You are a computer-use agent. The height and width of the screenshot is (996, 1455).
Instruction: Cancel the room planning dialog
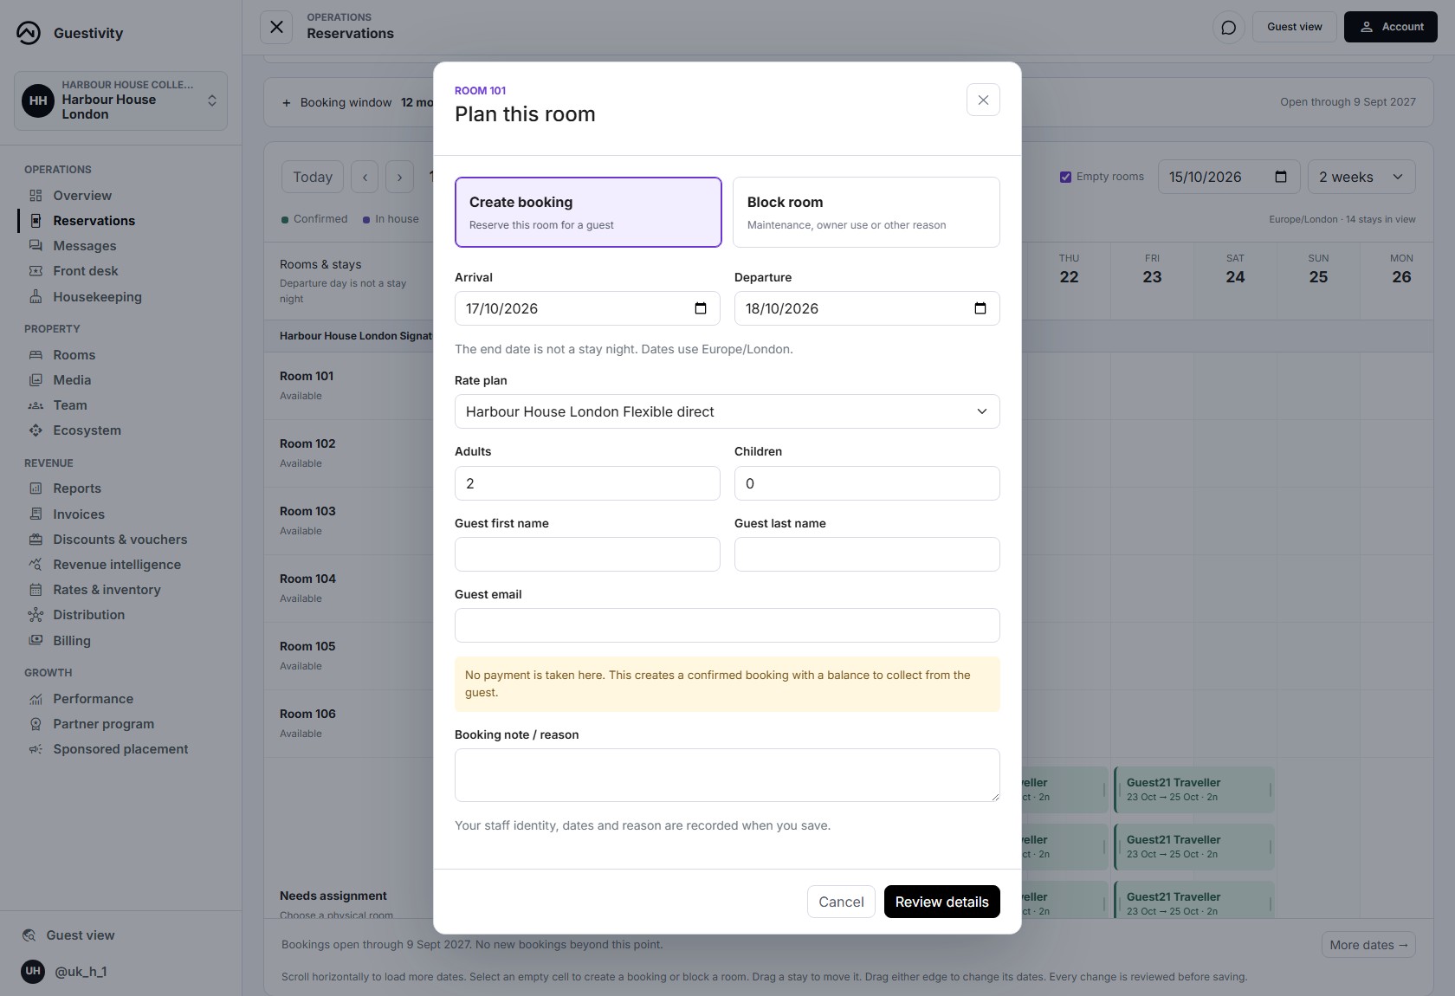[841, 902]
